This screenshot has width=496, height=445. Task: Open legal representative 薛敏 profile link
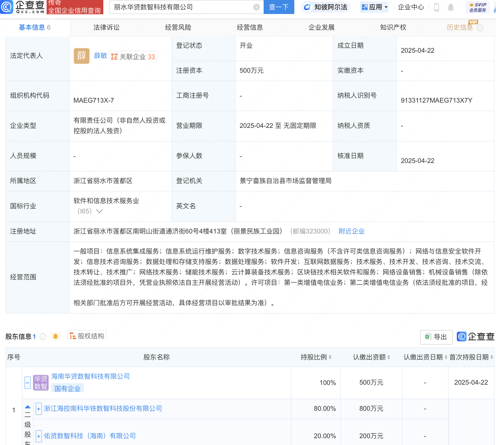[x=100, y=56]
